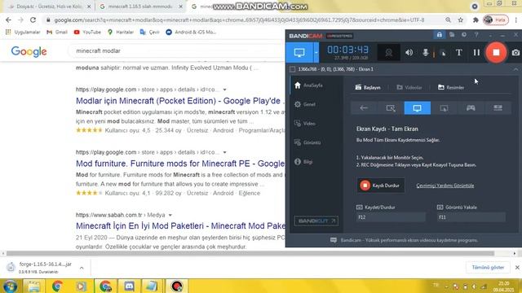Click the BANDICUT button

tap(316, 221)
